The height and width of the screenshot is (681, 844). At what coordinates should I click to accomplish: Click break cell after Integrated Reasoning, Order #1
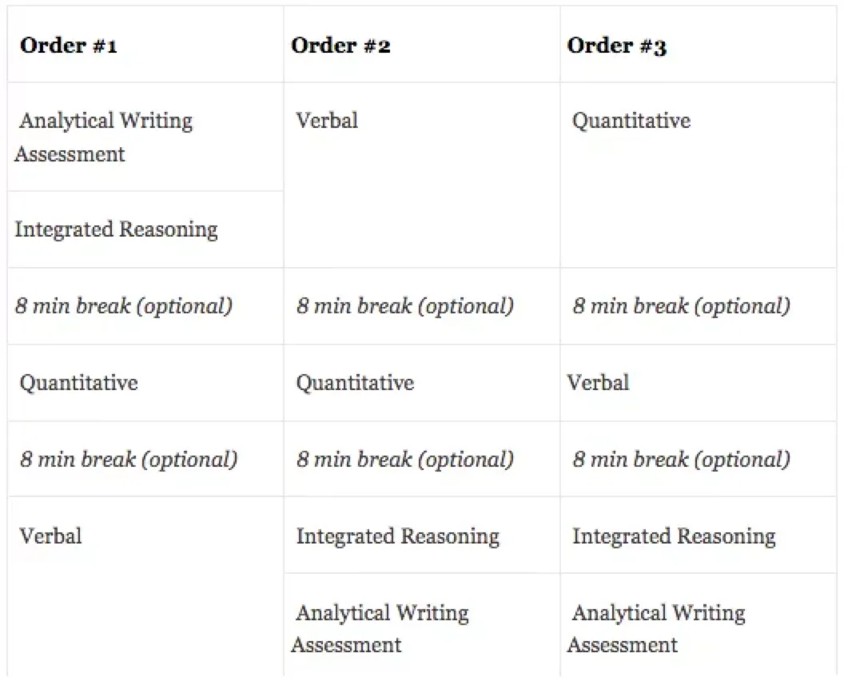124,306
